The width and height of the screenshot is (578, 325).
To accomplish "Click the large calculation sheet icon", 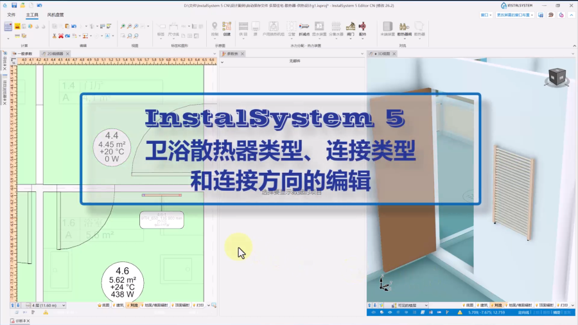I will [x=8, y=26].
